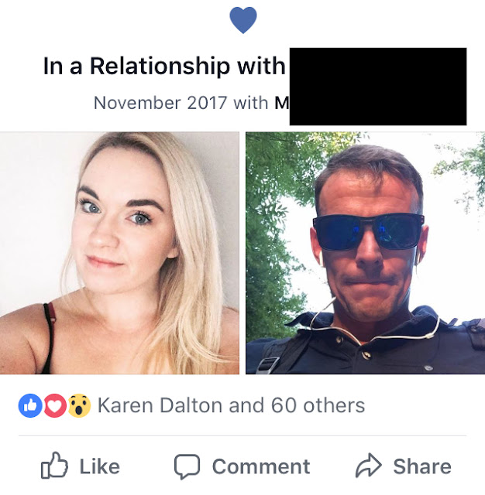
Task: Click the thumbs-up outline Like icon
Action: click(x=54, y=466)
